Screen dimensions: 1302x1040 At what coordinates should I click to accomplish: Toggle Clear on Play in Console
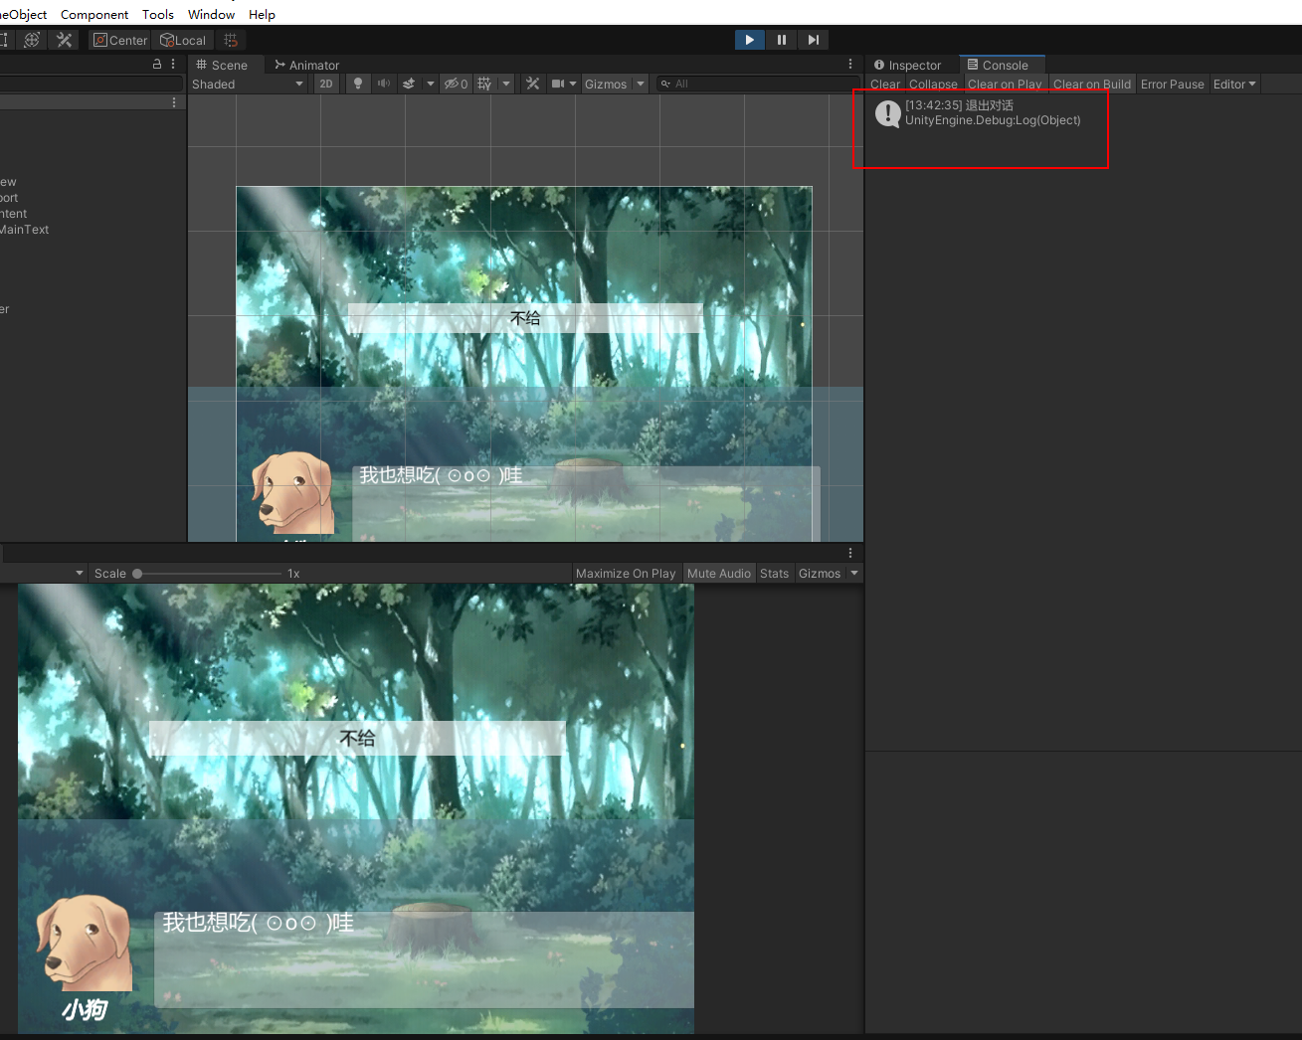(1005, 85)
